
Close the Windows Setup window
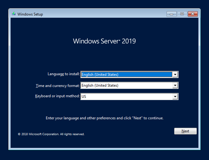193,14
